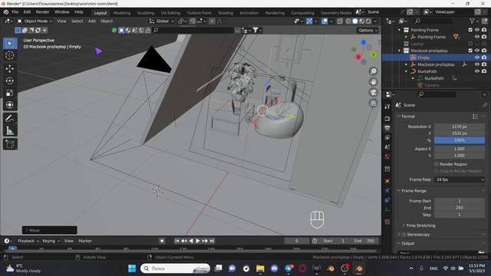This screenshot has width=491, height=276.
Task: Open the outliner filter funnel
Action: coord(472,21)
